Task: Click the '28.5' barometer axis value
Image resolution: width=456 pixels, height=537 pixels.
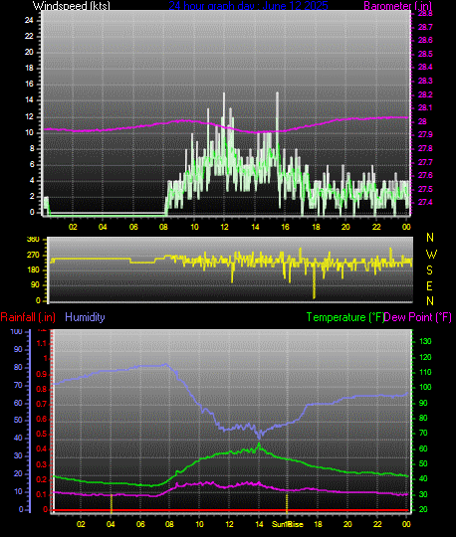Action: 425,54
